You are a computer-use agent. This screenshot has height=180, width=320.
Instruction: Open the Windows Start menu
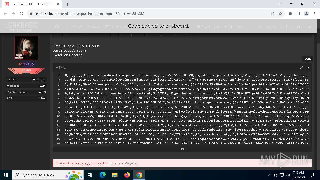(6, 175)
